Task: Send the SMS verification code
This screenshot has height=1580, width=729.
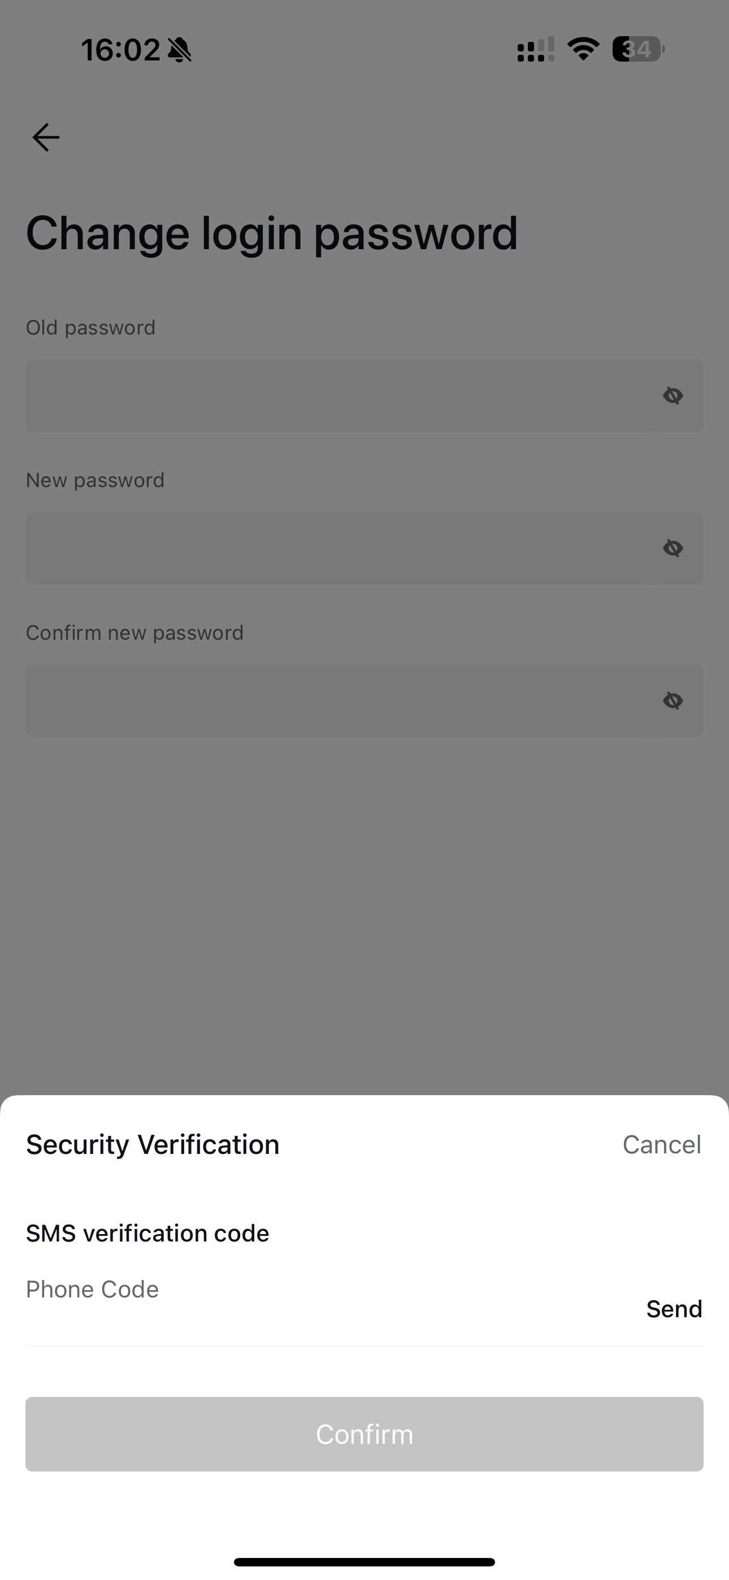Action: 674,1309
